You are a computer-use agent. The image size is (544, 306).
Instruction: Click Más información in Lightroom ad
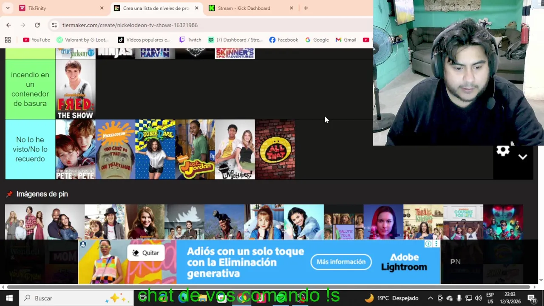[341, 262]
